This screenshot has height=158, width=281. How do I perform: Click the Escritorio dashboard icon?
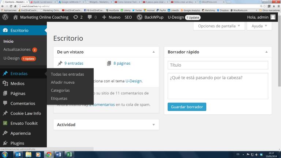[5, 30]
